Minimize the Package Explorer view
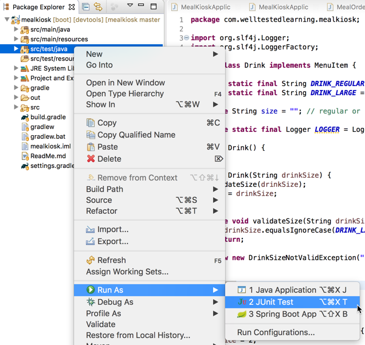Screen dimensions: 365x345 141,5
